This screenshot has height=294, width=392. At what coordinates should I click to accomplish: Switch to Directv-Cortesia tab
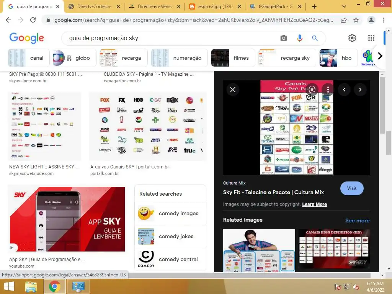point(94,7)
